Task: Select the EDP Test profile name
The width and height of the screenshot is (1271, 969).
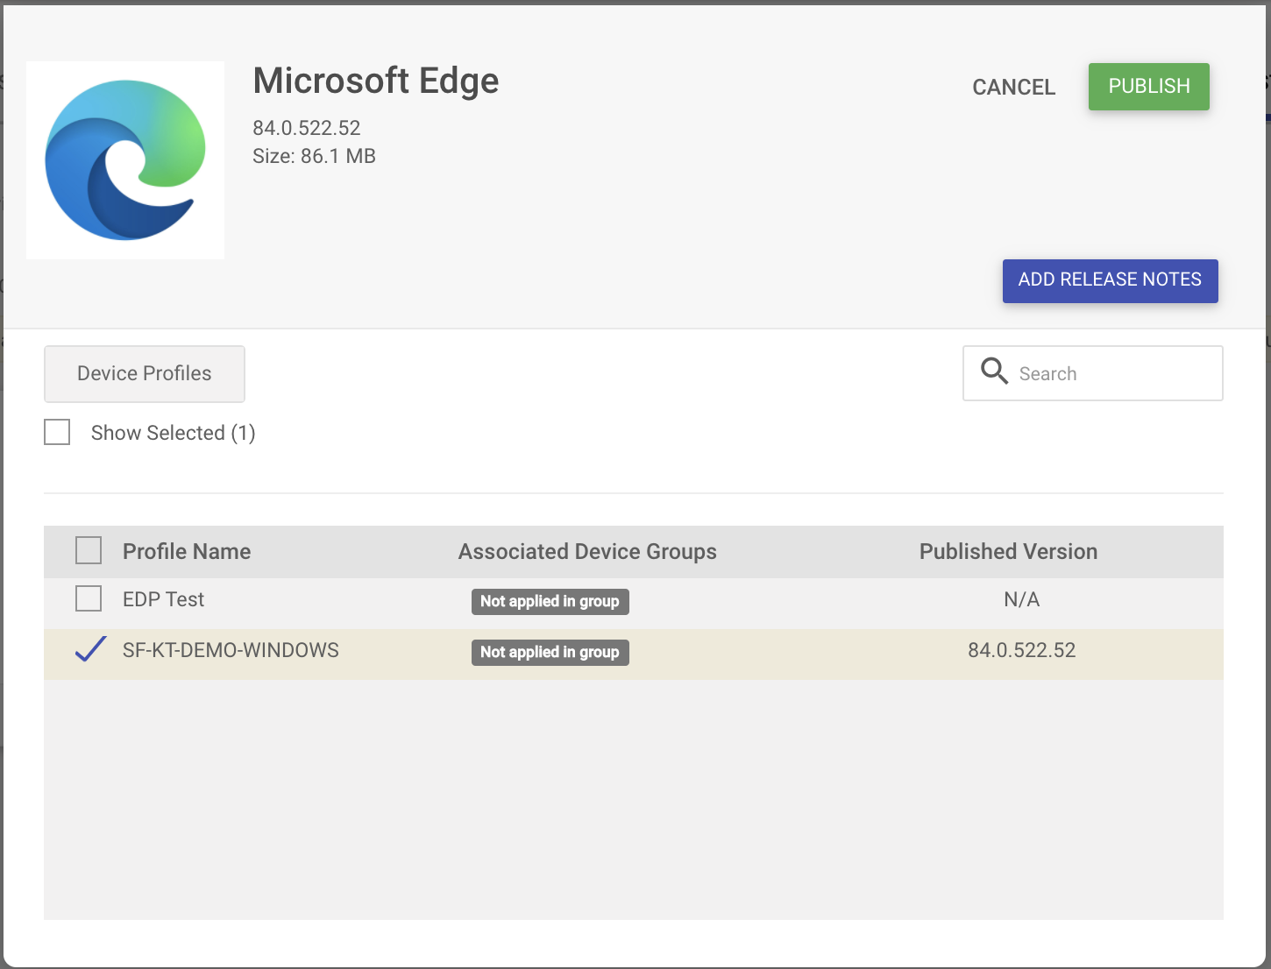Action: point(163,599)
